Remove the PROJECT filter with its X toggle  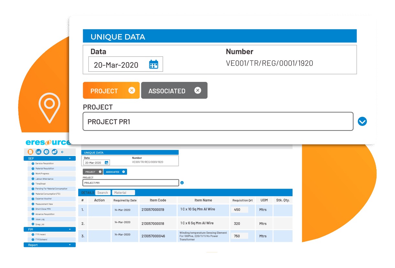[132, 90]
